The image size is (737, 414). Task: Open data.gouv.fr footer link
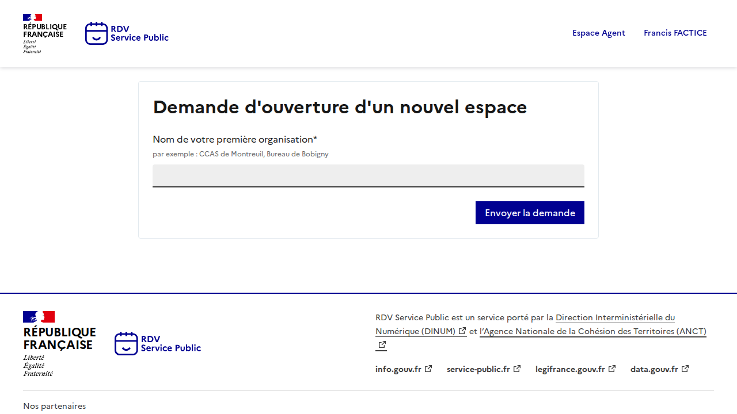(x=654, y=369)
